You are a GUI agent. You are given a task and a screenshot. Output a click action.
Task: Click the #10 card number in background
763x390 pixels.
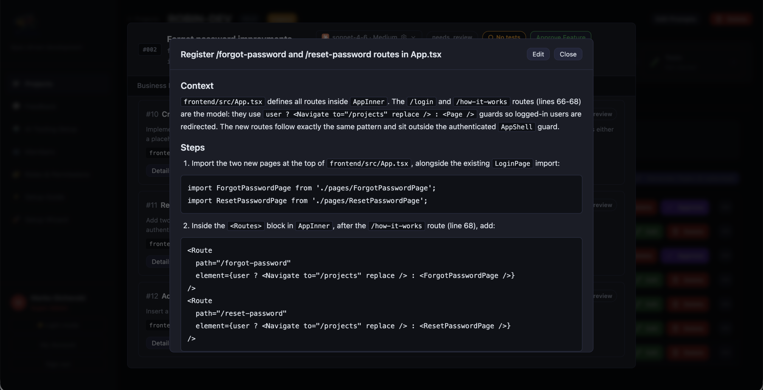[152, 114]
